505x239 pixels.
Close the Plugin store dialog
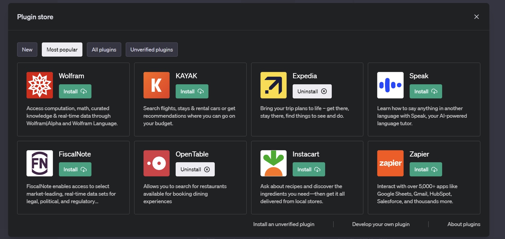tap(476, 17)
